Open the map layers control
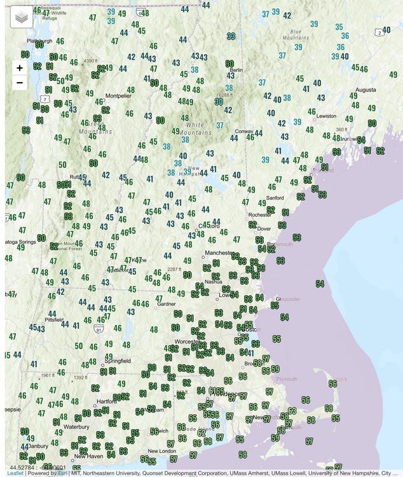 coord(22,17)
